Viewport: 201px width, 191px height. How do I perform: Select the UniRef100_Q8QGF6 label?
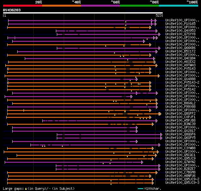180,134
